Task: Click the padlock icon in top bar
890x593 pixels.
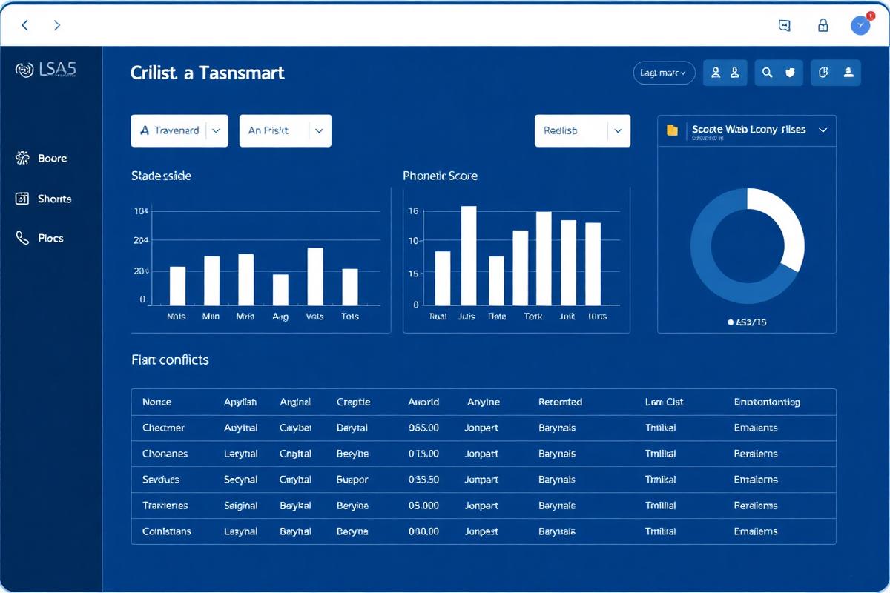Action: click(823, 25)
